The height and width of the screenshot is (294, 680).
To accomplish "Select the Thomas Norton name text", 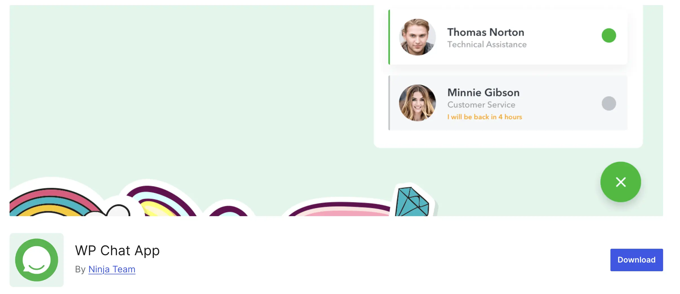I will pyautogui.click(x=486, y=32).
